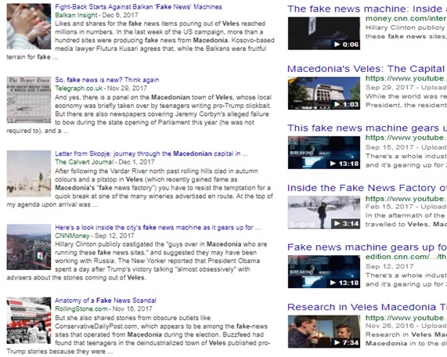Image resolution: width=447 pixels, height=357 pixels.
Task: Play the 13:18 video under 'This fake news machine'
Action: click(x=324, y=153)
